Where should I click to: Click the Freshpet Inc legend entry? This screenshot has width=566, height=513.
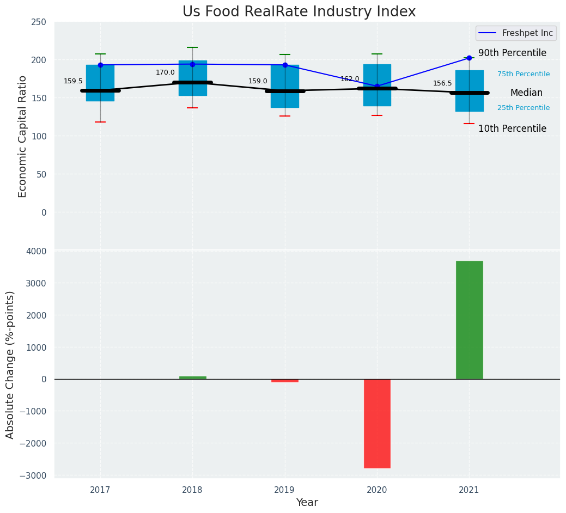[515, 33]
